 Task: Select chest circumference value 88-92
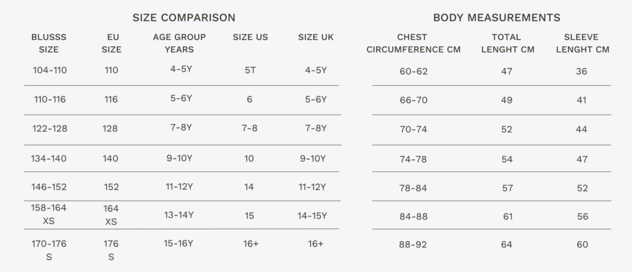414,245
